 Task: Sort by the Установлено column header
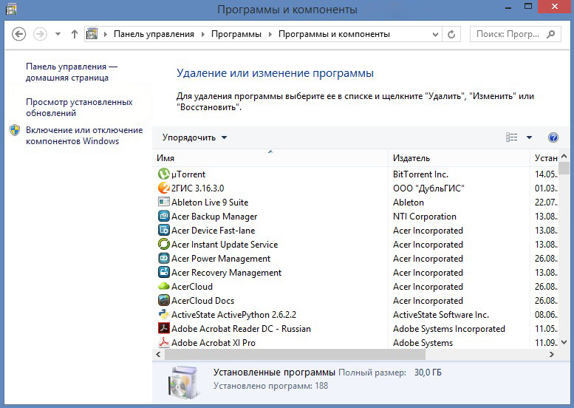[544, 158]
